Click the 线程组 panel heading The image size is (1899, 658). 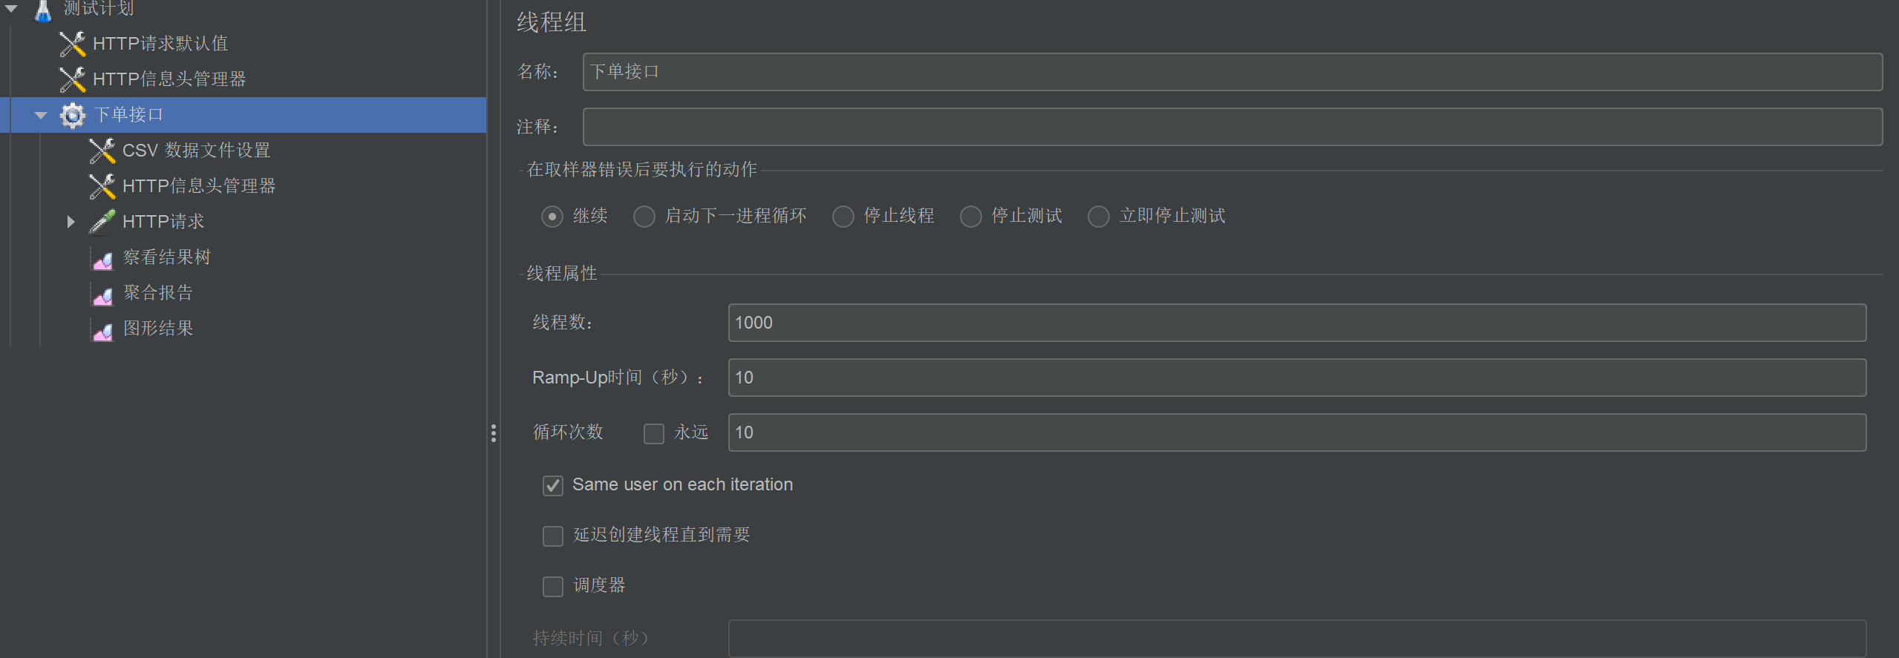click(x=552, y=22)
